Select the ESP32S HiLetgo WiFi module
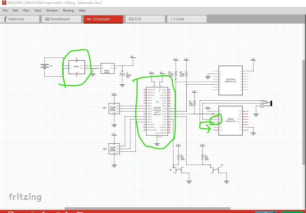The width and height of the screenshot is (306, 213). click(157, 111)
